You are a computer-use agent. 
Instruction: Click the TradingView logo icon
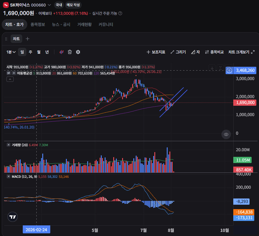pos(12,217)
